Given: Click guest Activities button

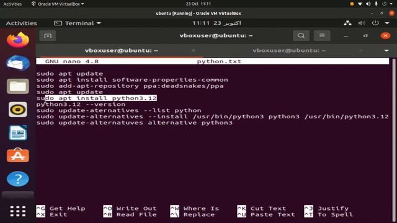Looking at the screenshot, I should (21, 24).
